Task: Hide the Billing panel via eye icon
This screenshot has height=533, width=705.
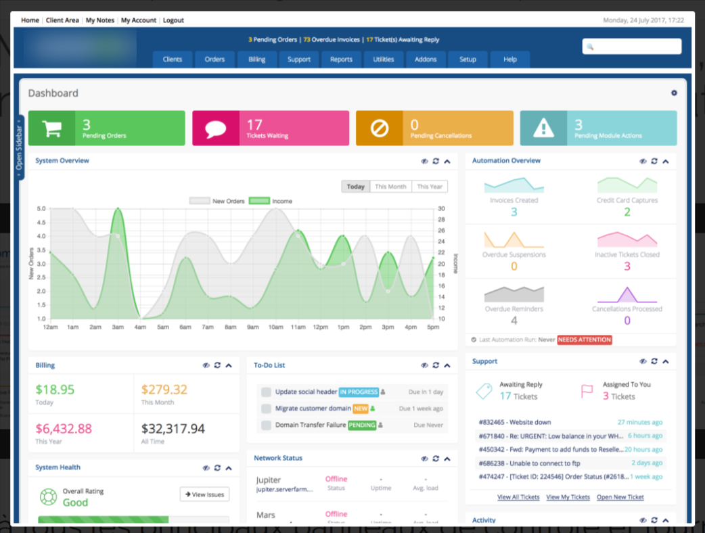Action: [206, 365]
